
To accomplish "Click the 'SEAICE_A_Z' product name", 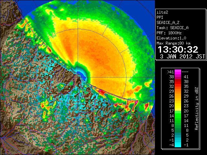I will click(168, 23).
